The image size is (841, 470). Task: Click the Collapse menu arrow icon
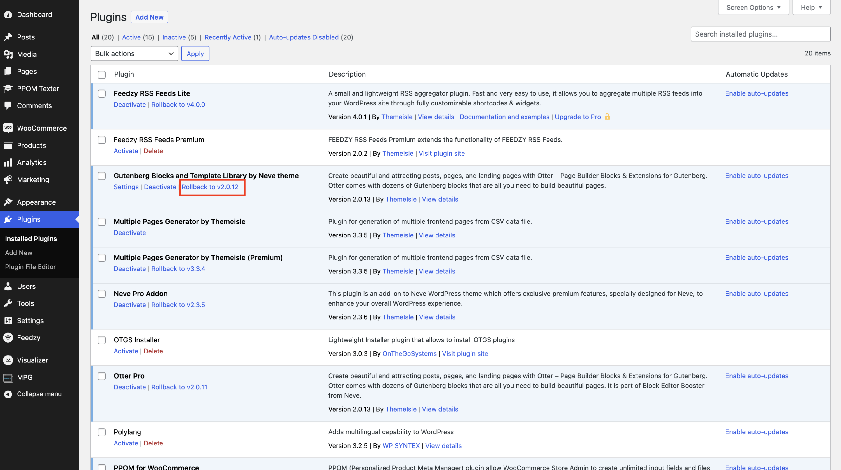pyautogui.click(x=8, y=394)
